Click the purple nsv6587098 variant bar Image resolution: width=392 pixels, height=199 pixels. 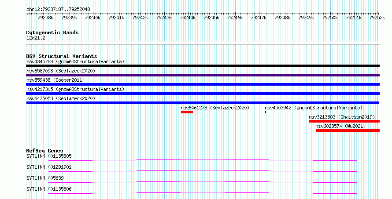tap(203, 75)
